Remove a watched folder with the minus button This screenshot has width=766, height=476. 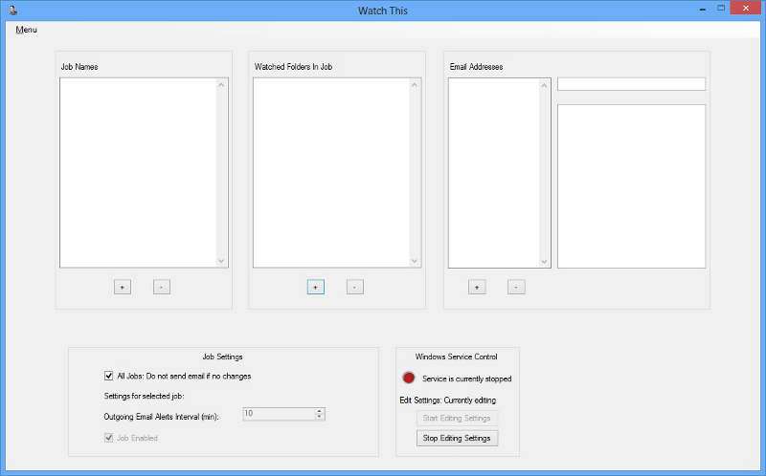(355, 288)
